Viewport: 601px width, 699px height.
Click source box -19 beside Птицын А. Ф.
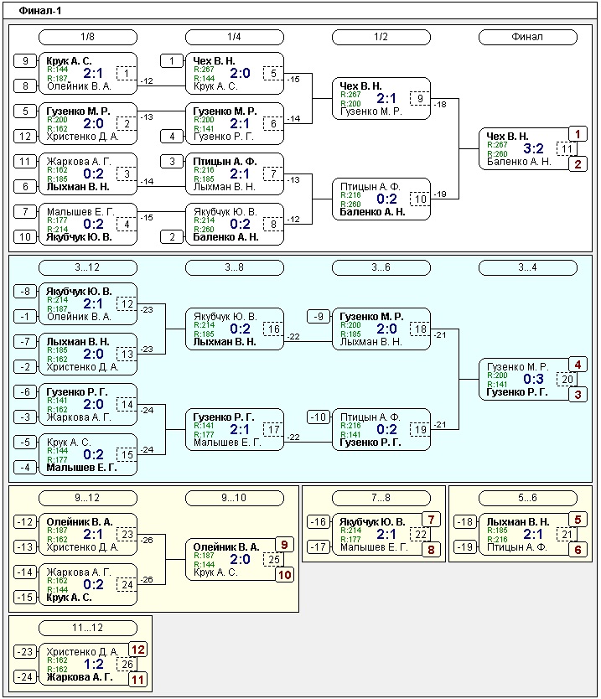tap(465, 546)
